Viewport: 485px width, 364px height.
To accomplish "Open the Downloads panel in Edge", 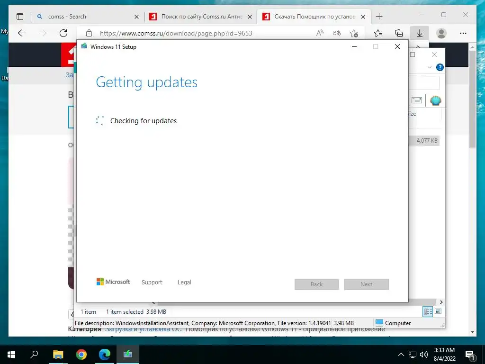I will 420,33.
